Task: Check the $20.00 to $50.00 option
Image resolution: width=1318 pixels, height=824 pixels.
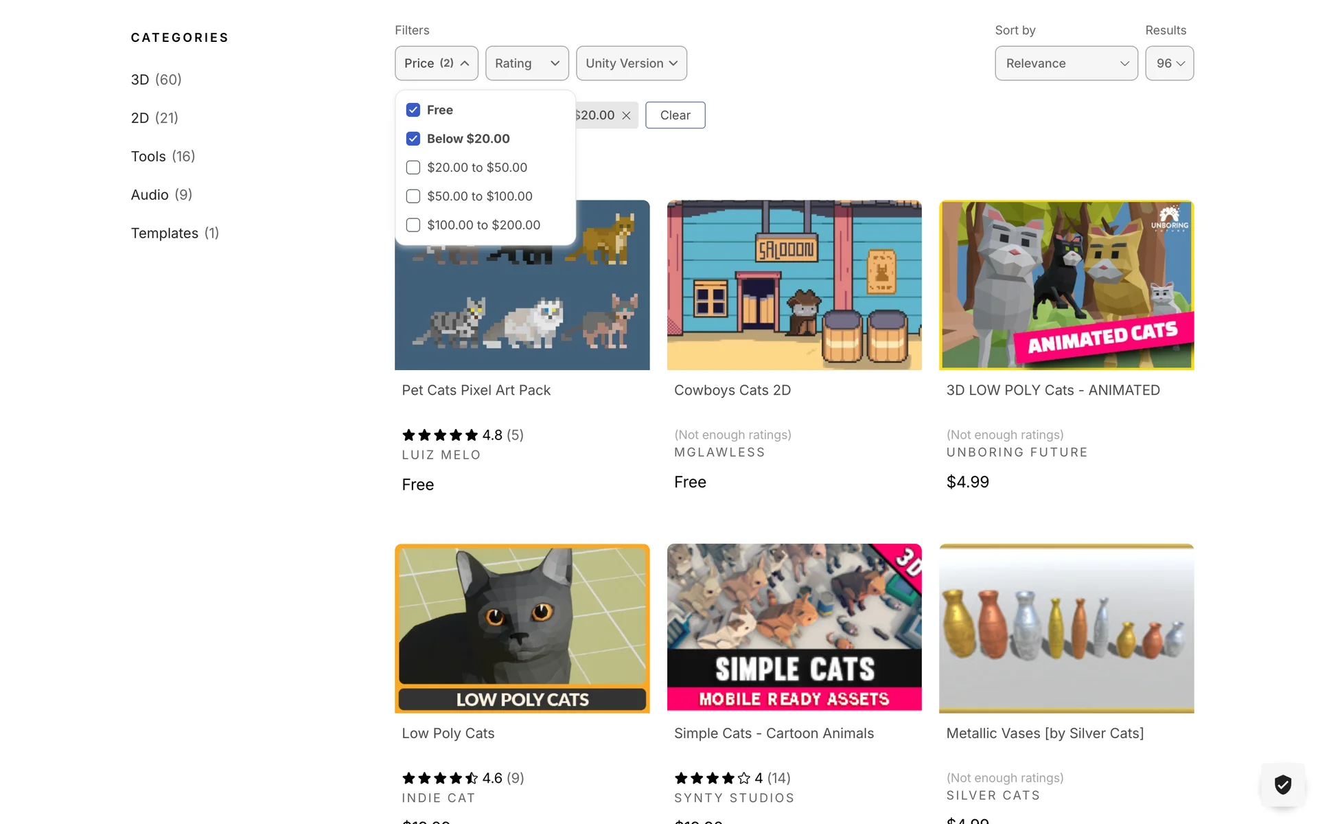Action: point(413,168)
